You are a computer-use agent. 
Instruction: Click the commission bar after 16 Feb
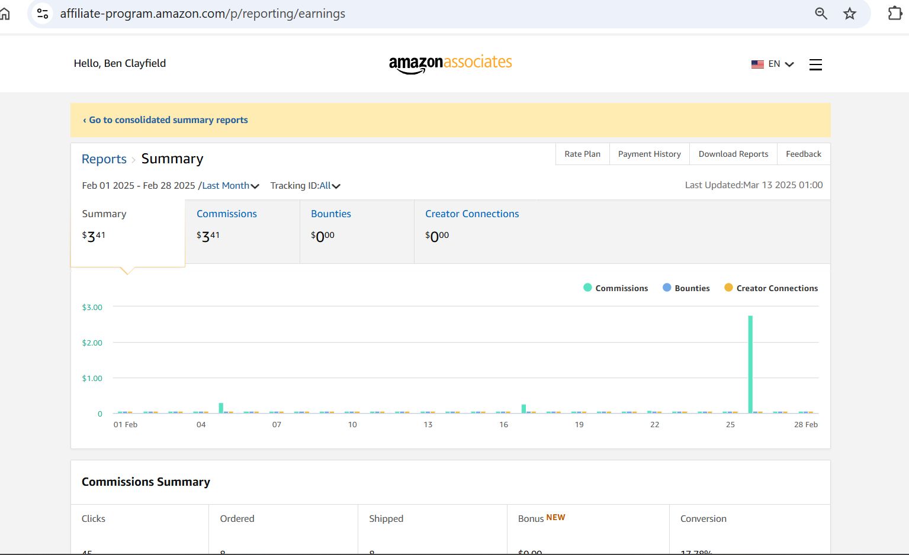[523, 408]
